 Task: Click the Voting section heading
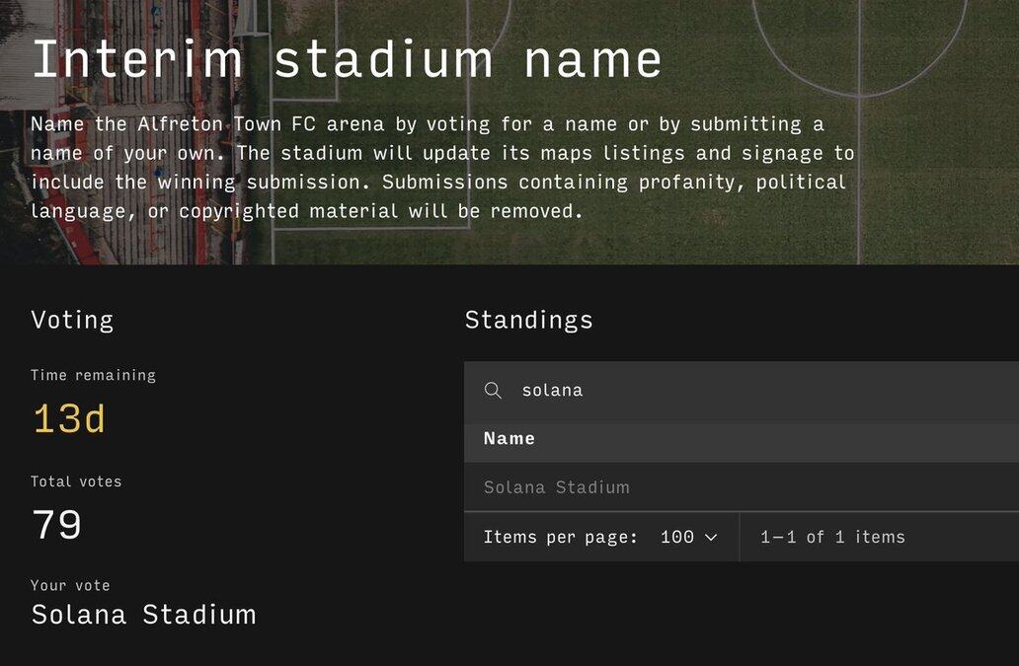coord(72,320)
